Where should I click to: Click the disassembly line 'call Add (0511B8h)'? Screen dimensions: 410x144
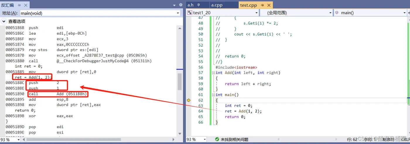[47, 94]
